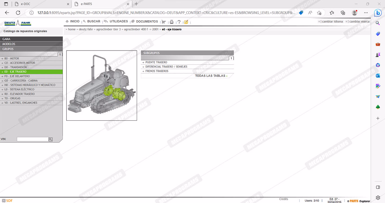This screenshot has width=385, height=203.
Task: Open the Edge sidebar tree icon
Action: 378,107
